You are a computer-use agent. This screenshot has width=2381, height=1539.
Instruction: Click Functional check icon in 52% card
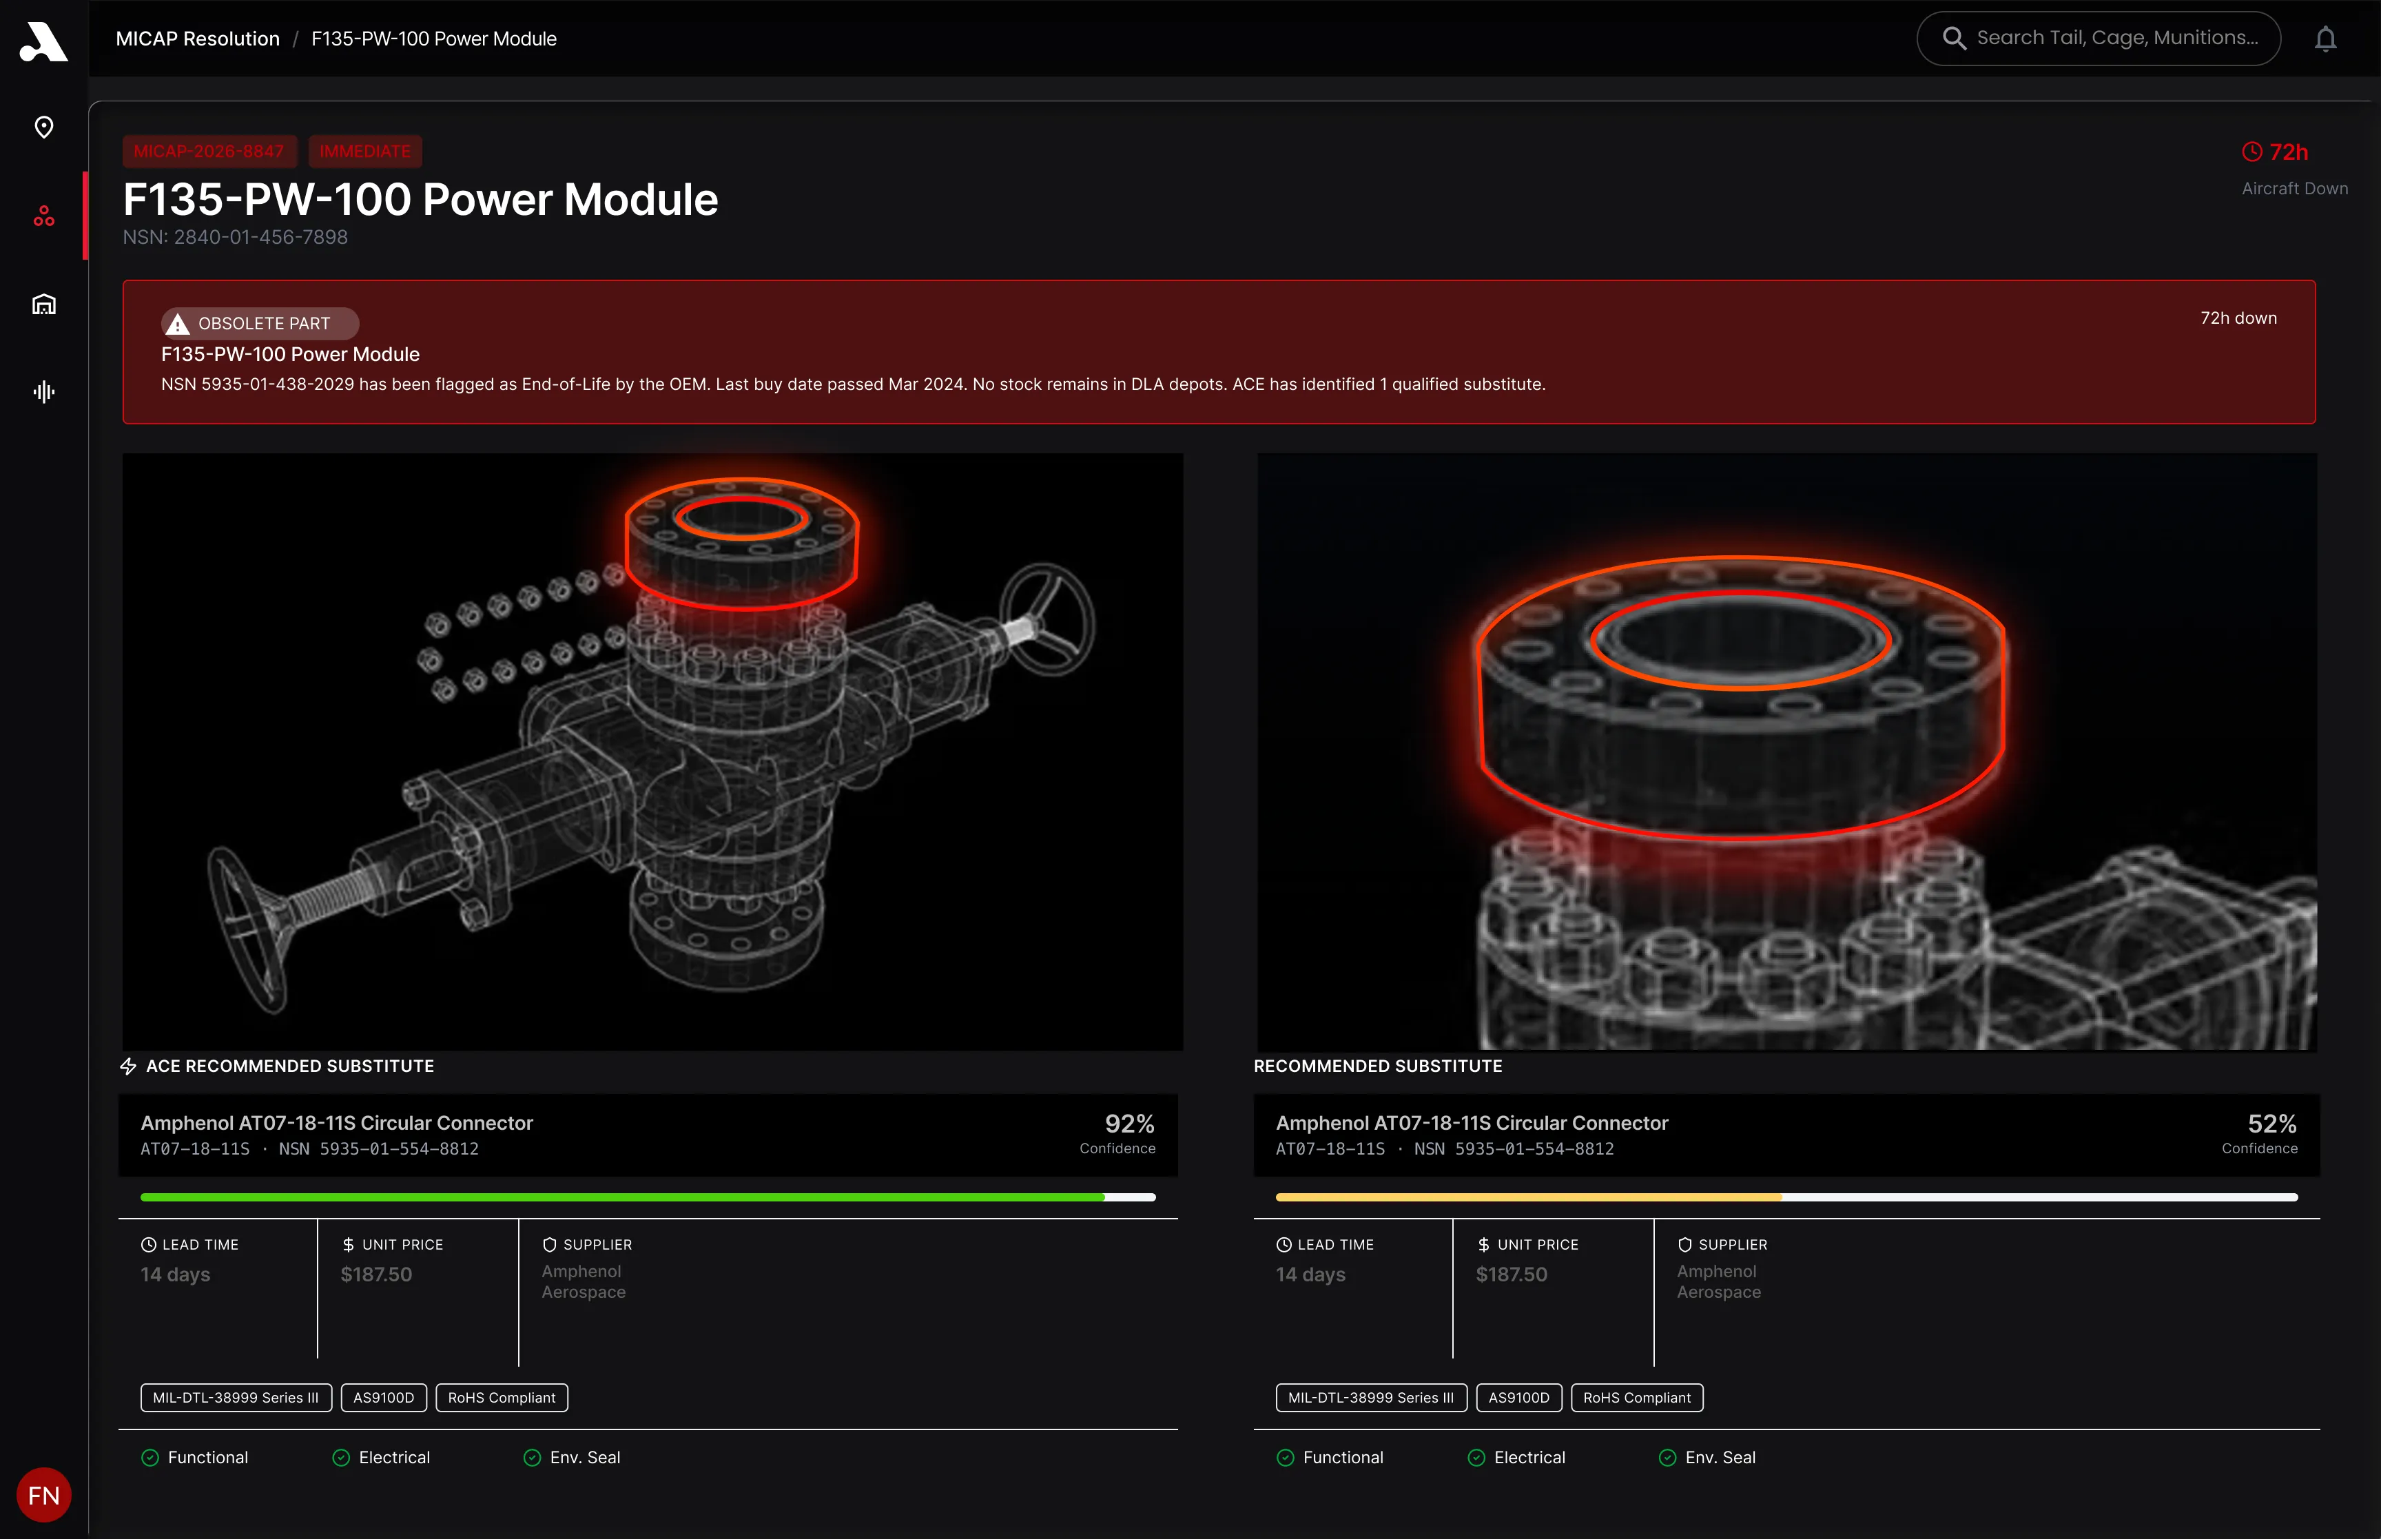click(1285, 1458)
